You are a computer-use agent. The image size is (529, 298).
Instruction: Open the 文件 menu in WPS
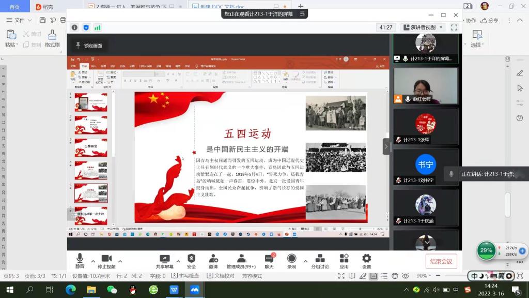point(19,20)
